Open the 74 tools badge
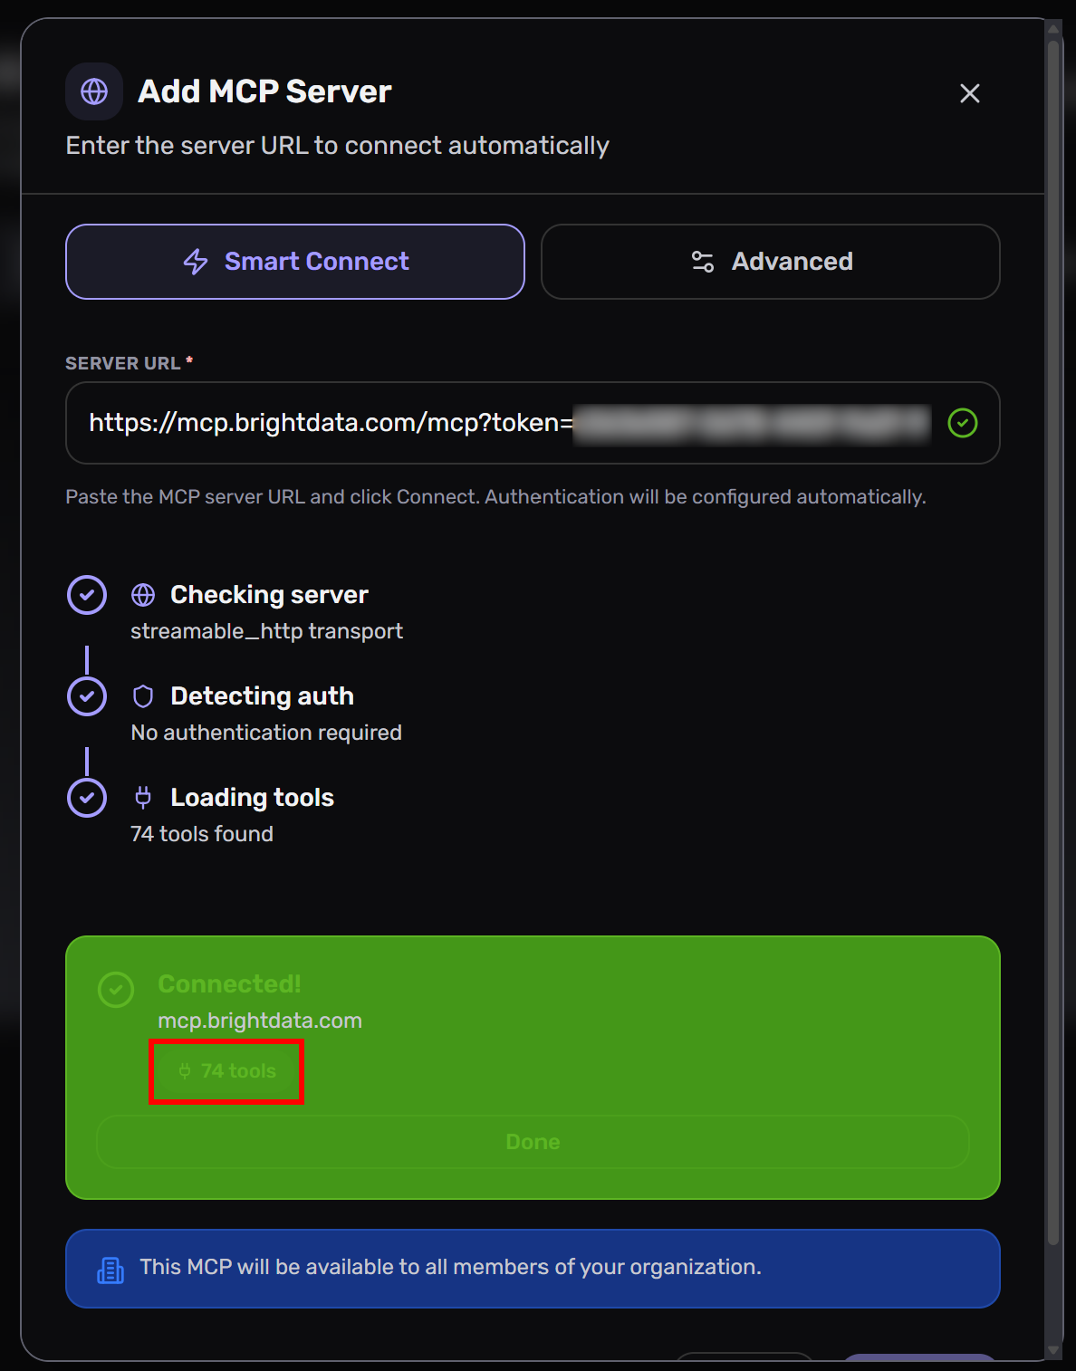The height and width of the screenshot is (1371, 1076). point(226,1071)
